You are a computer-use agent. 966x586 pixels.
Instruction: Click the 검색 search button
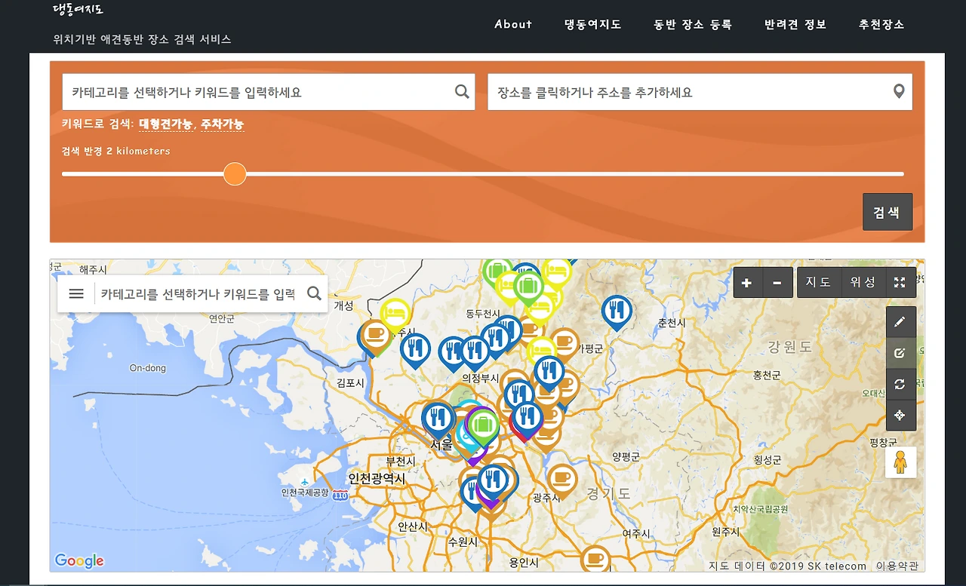887,212
